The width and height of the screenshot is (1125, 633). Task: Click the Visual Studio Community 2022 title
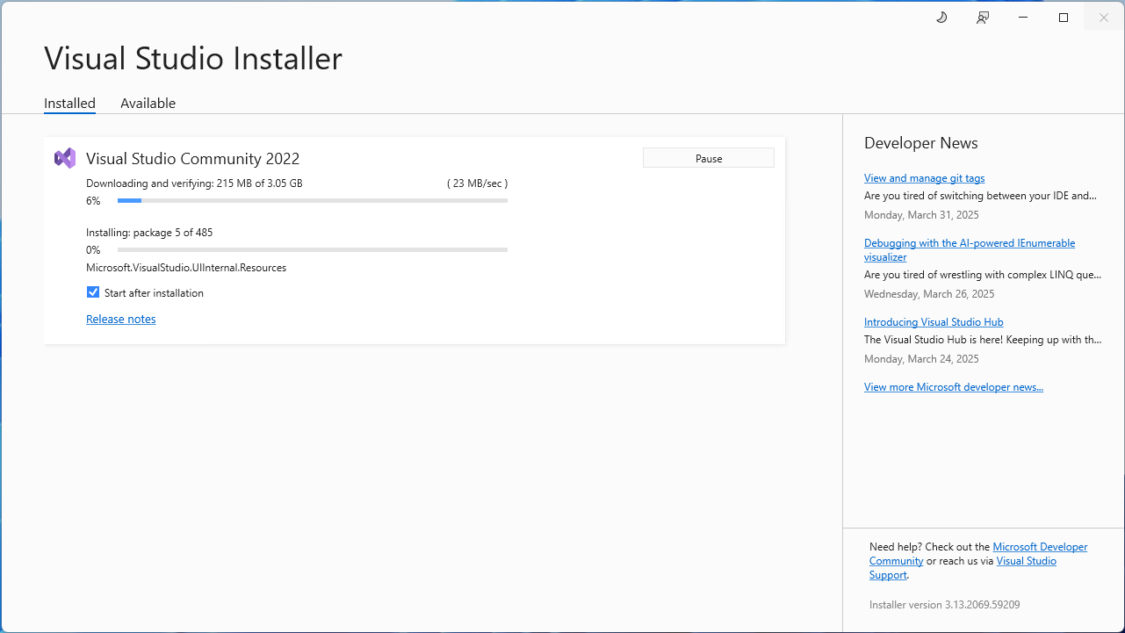(193, 159)
